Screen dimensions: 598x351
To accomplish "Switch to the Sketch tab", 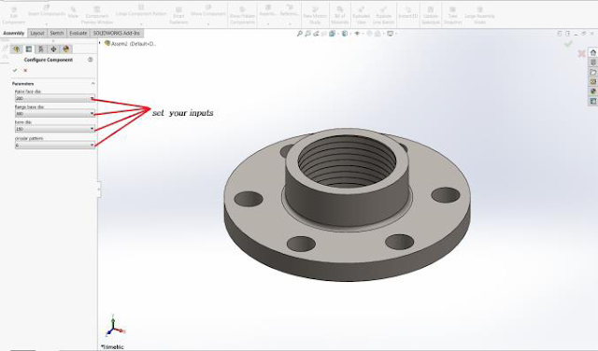I will [x=57, y=34].
